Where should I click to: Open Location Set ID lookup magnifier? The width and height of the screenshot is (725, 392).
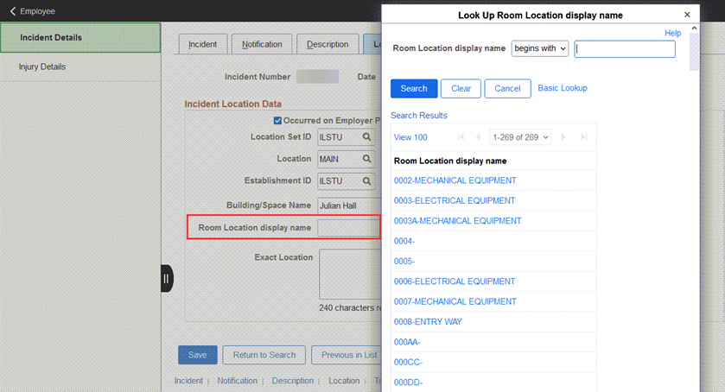pos(366,136)
